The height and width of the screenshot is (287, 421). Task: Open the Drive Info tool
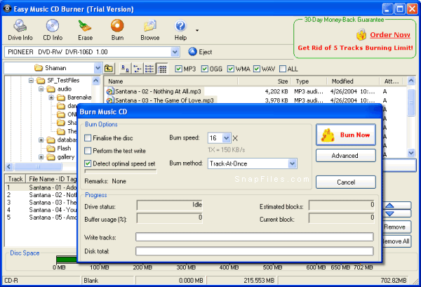tap(20, 29)
